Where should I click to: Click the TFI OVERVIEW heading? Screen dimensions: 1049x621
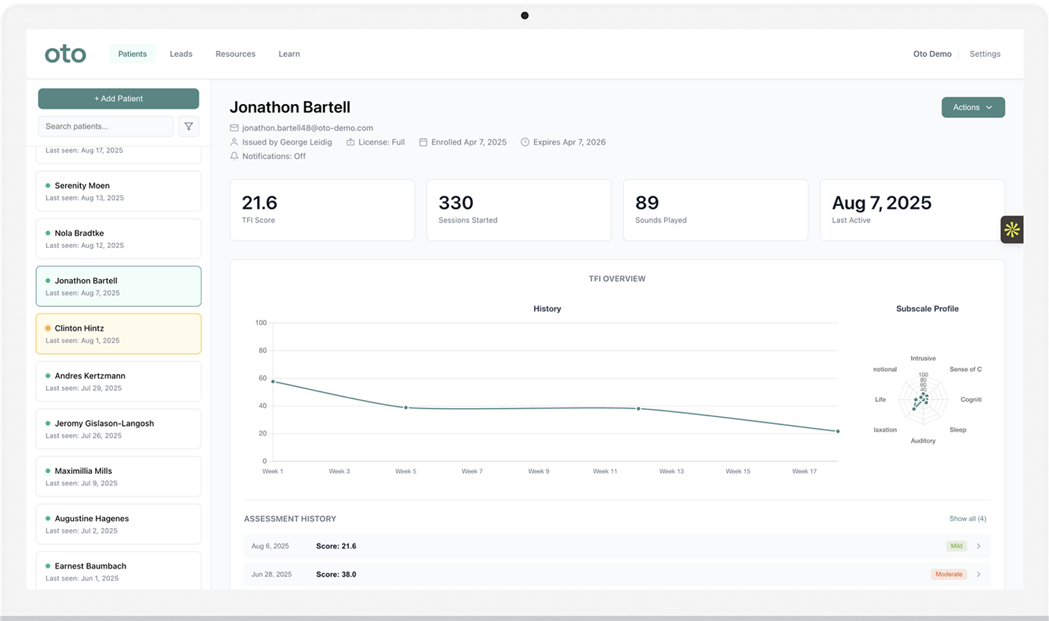point(617,279)
